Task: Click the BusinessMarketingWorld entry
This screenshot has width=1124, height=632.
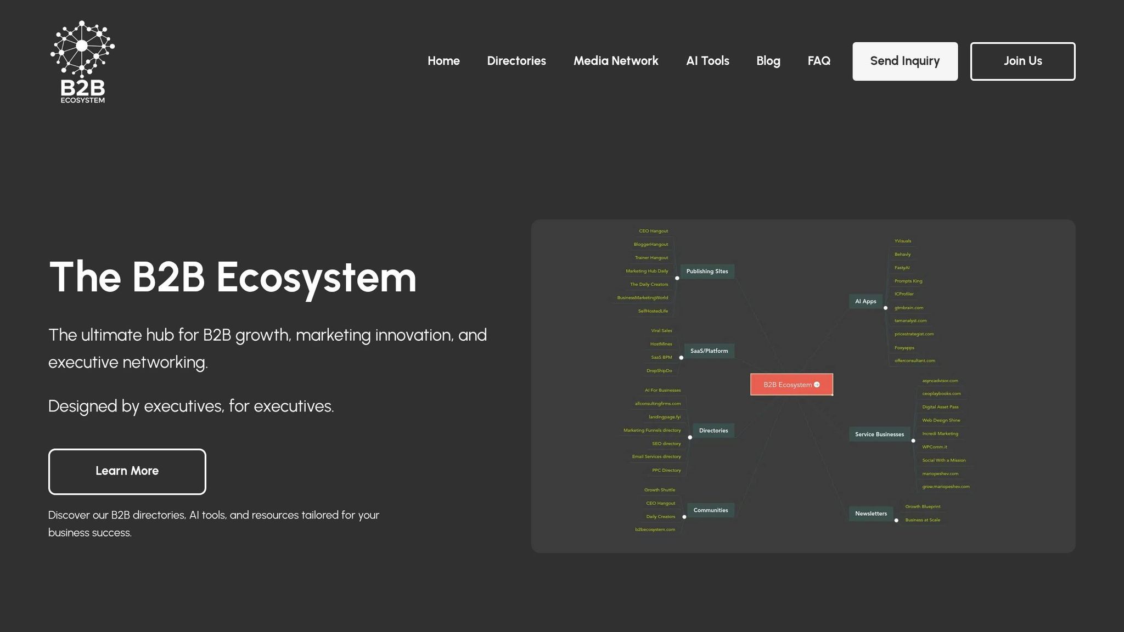Action: [x=643, y=298]
